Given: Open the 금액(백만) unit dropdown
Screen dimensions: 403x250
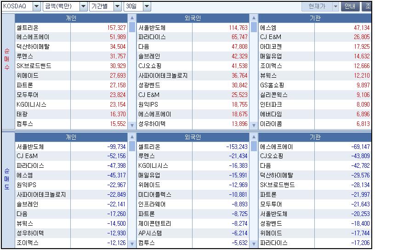Looking at the screenshot, I should 83,6.
